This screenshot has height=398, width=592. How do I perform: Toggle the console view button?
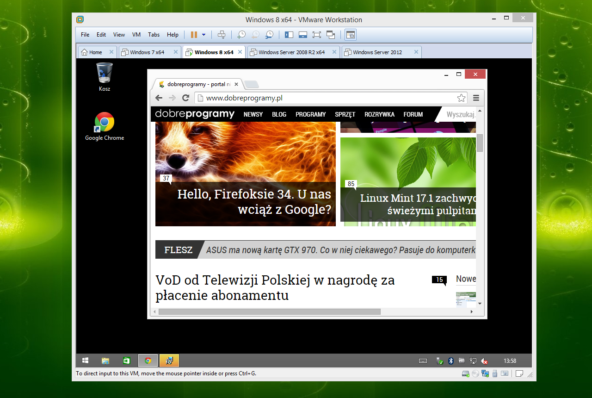[351, 35]
